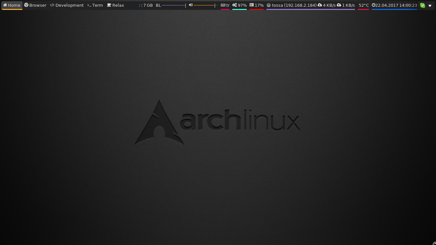The width and height of the screenshot is (436, 245).
Task: Open the Development workspace
Action: [67, 5]
